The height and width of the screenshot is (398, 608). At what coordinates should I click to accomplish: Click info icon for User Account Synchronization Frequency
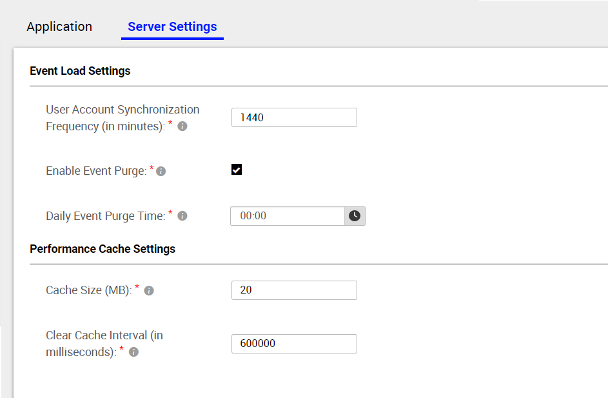(182, 126)
